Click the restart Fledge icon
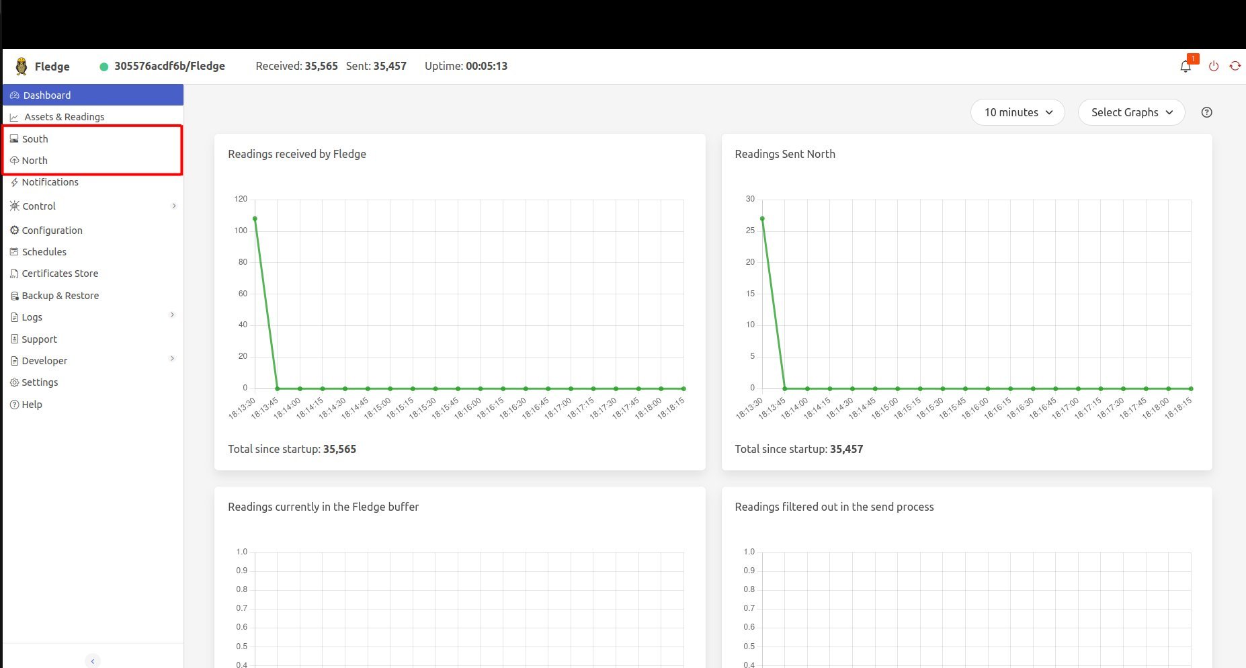 coord(1235,66)
